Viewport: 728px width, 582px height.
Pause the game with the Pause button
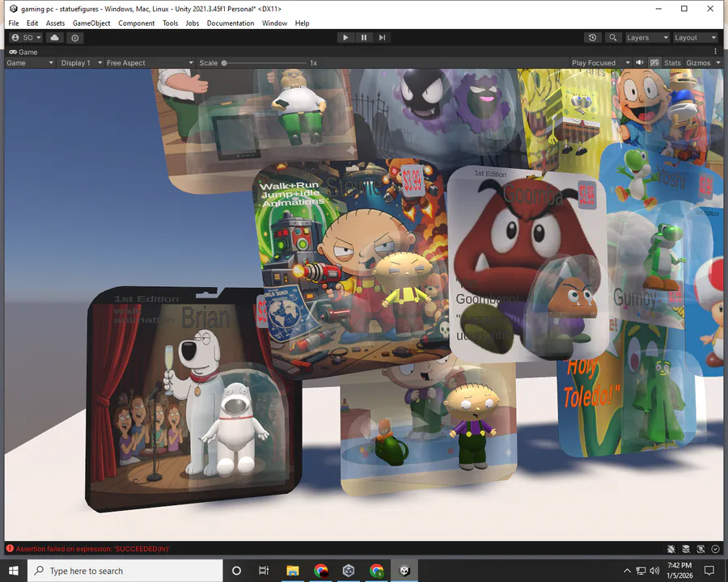[364, 38]
